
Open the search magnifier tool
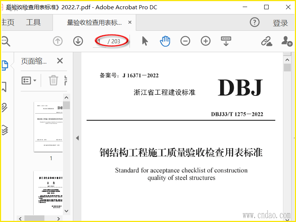point(6,41)
